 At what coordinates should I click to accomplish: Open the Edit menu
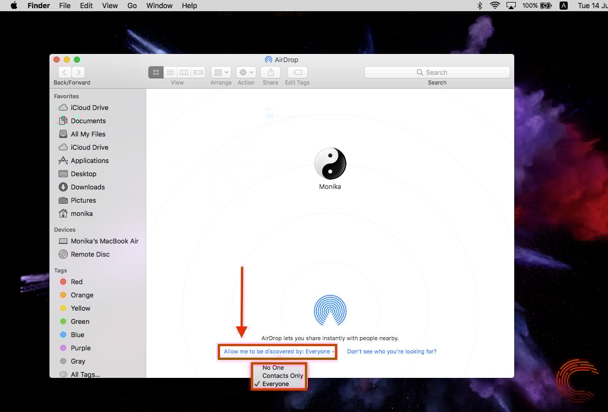point(86,6)
